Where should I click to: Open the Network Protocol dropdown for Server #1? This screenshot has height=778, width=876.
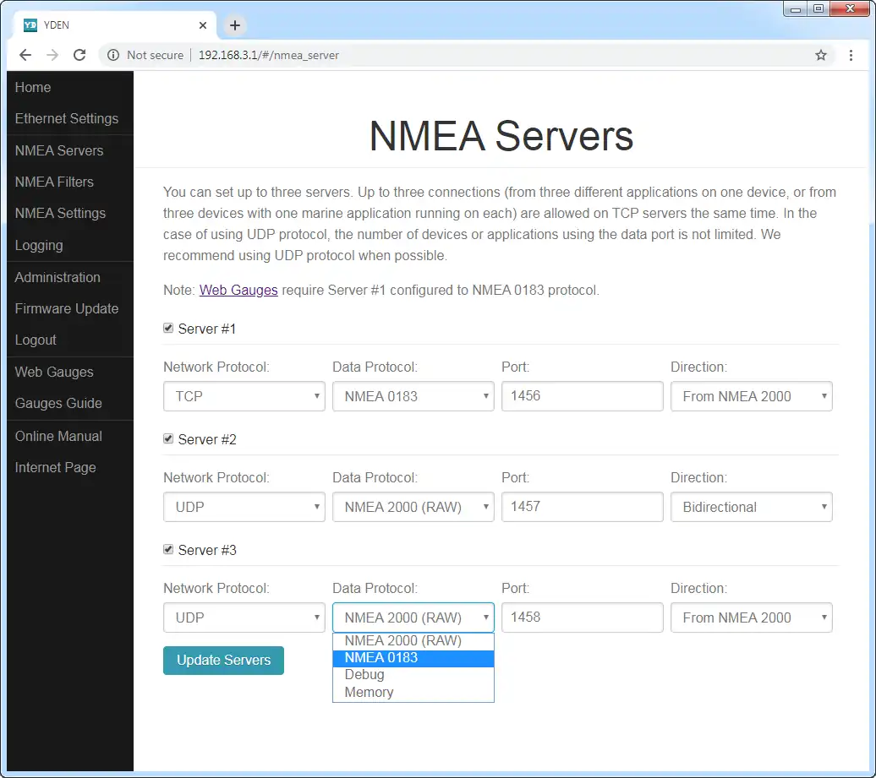[x=244, y=396]
